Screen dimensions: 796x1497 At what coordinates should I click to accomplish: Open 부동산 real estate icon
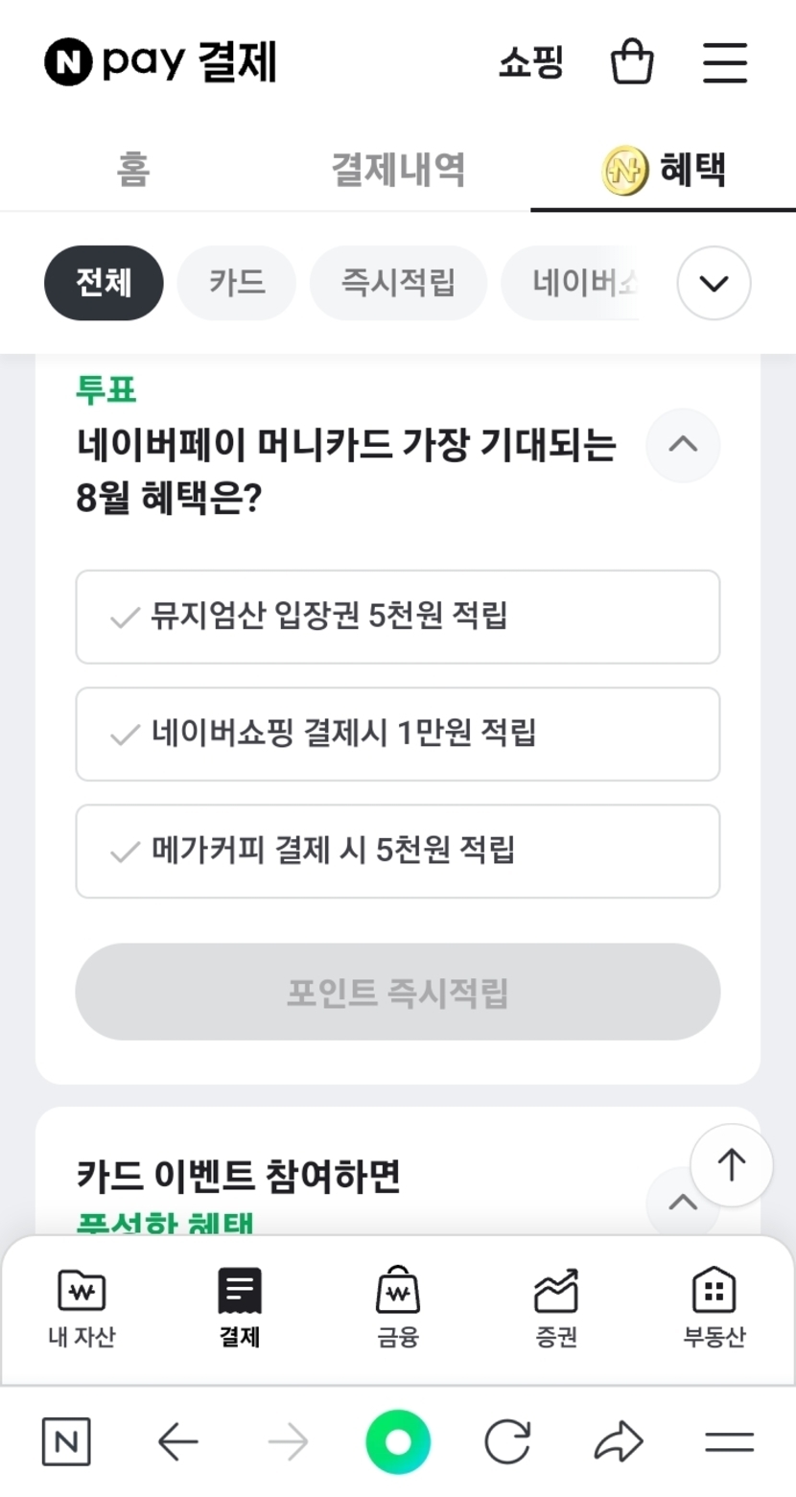tap(714, 1306)
